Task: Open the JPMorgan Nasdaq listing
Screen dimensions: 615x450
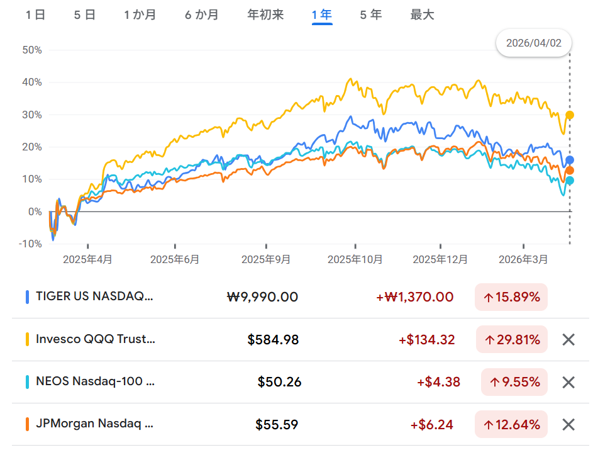Action: click(95, 424)
